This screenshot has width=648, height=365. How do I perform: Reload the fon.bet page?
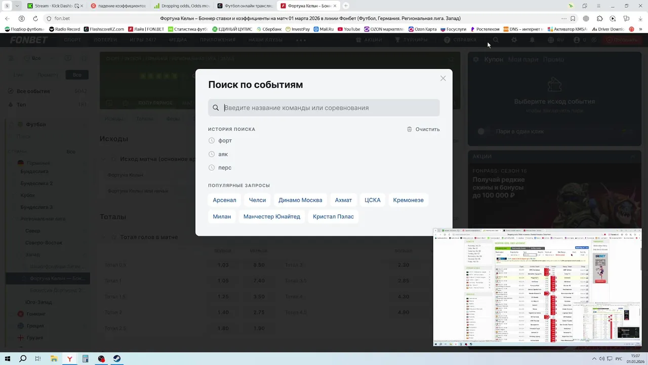(x=35, y=18)
